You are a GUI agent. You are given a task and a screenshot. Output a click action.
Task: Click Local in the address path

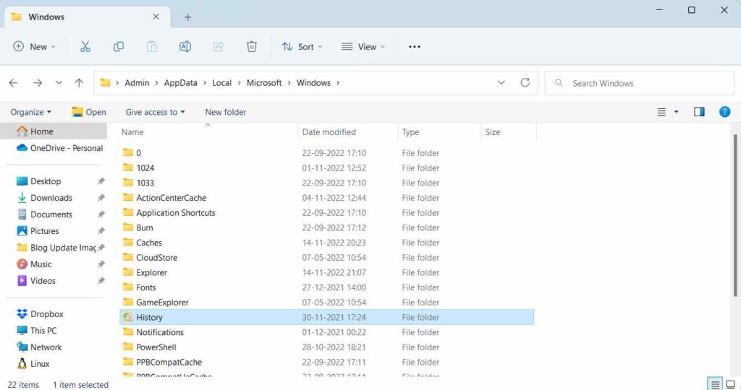point(221,82)
